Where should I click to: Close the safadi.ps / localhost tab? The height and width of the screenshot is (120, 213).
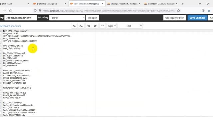(139, 4)
